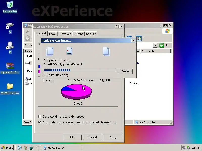Open the Recycle Bin desktop icon
The width and height of the screenshot is (202, 151).
10,7
